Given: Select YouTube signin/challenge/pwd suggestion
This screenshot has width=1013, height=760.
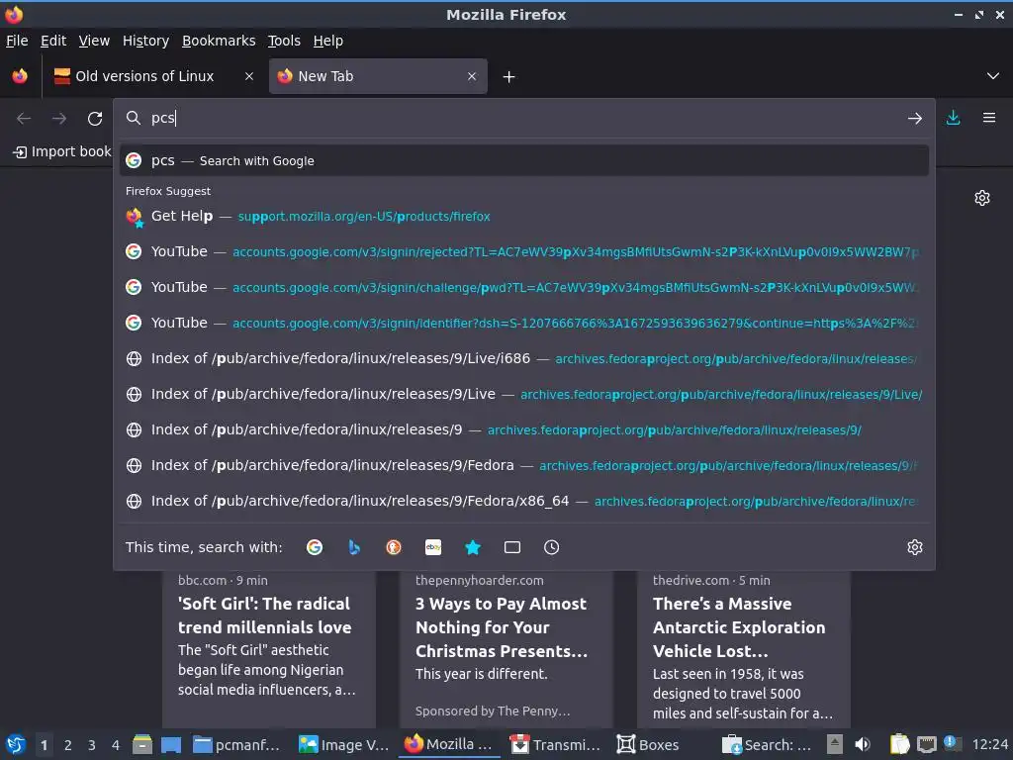Looking at the screenshot, I should pos(524,288).
